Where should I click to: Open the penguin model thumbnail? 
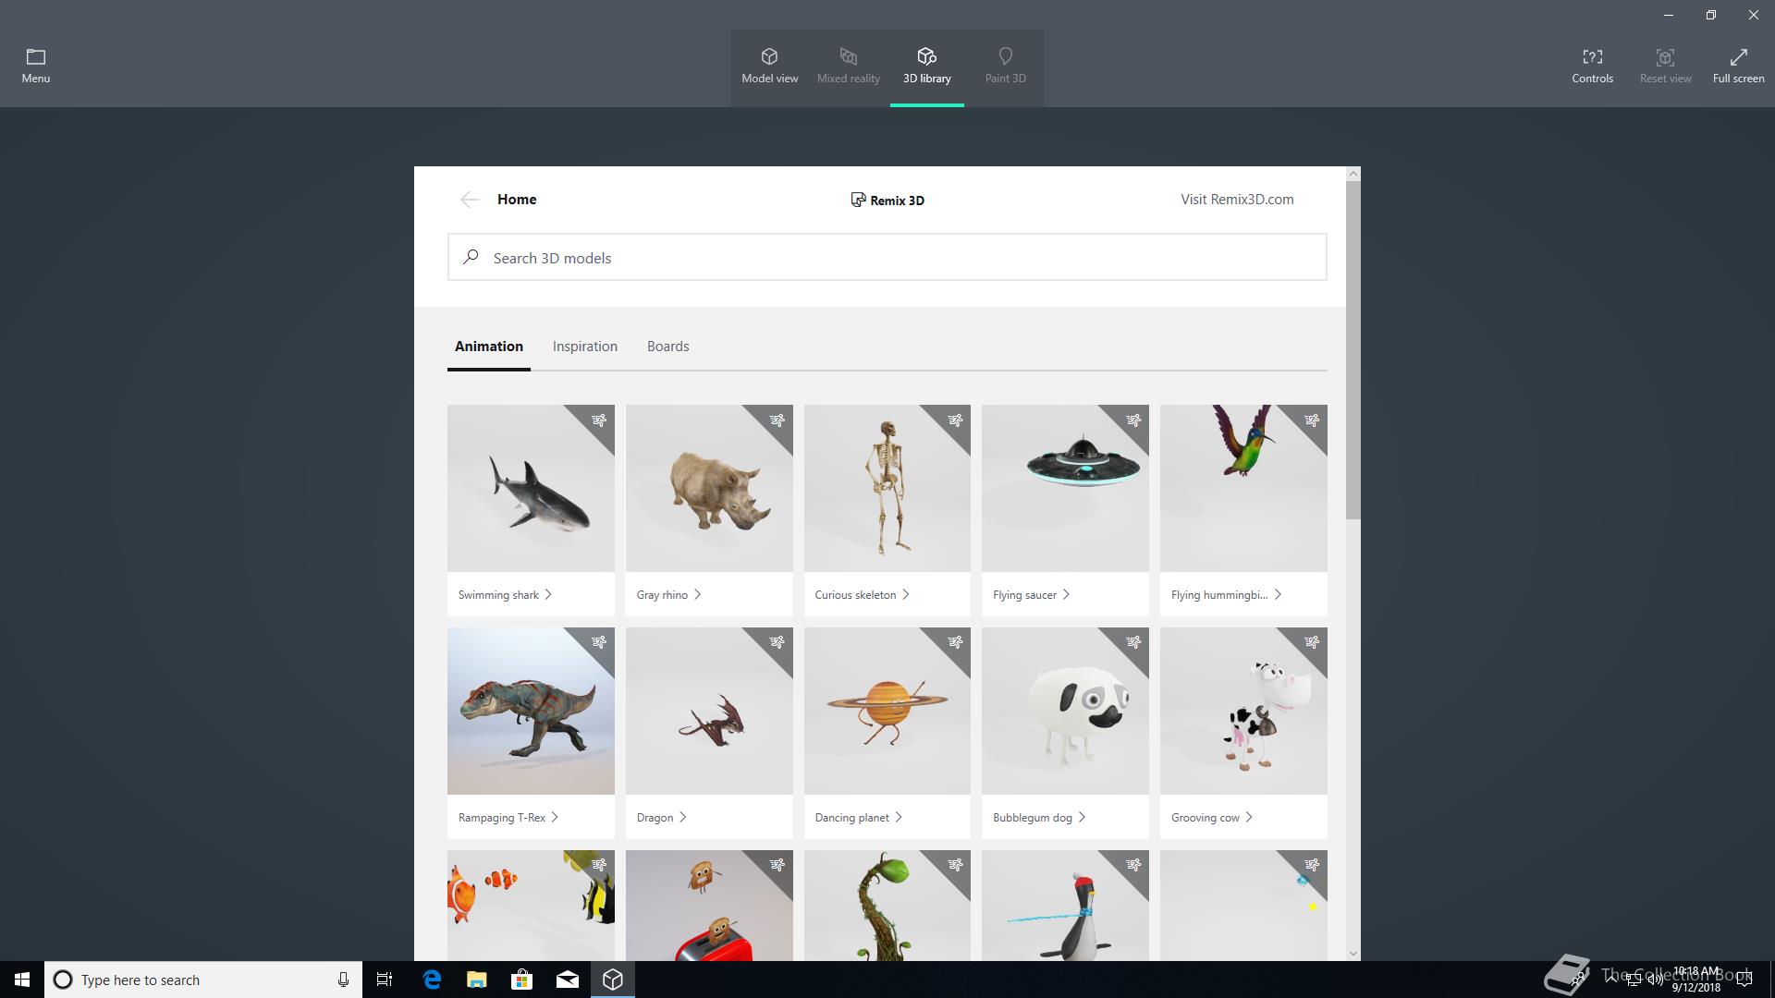(x=1065, y=906)
